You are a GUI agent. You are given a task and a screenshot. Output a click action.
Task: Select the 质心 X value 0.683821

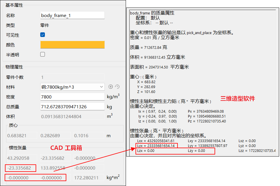point(22,135)
